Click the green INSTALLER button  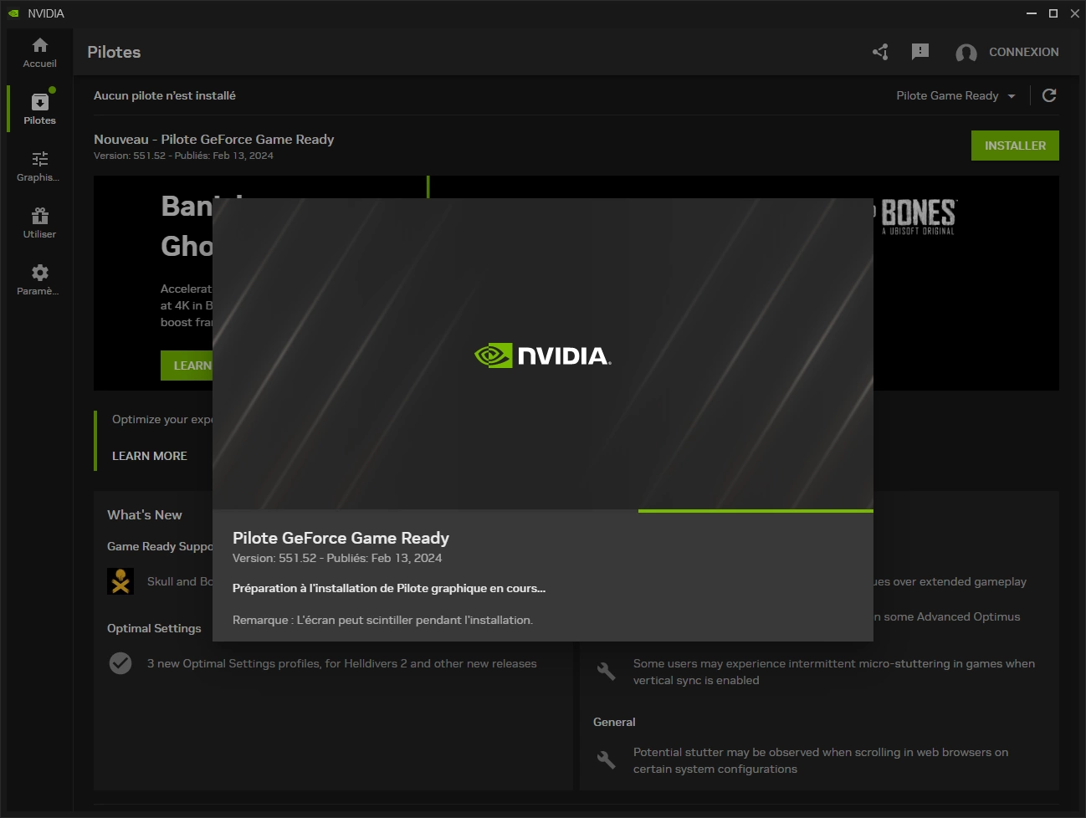[1015, 146]
